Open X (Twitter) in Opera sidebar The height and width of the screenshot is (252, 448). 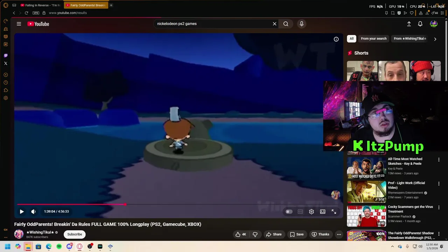[x=6, y=63]
